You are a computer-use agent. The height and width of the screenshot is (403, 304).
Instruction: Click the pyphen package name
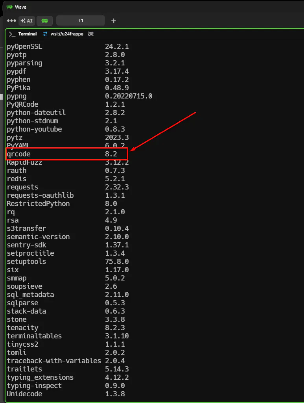pyautogui.click(x=19, y=80)
